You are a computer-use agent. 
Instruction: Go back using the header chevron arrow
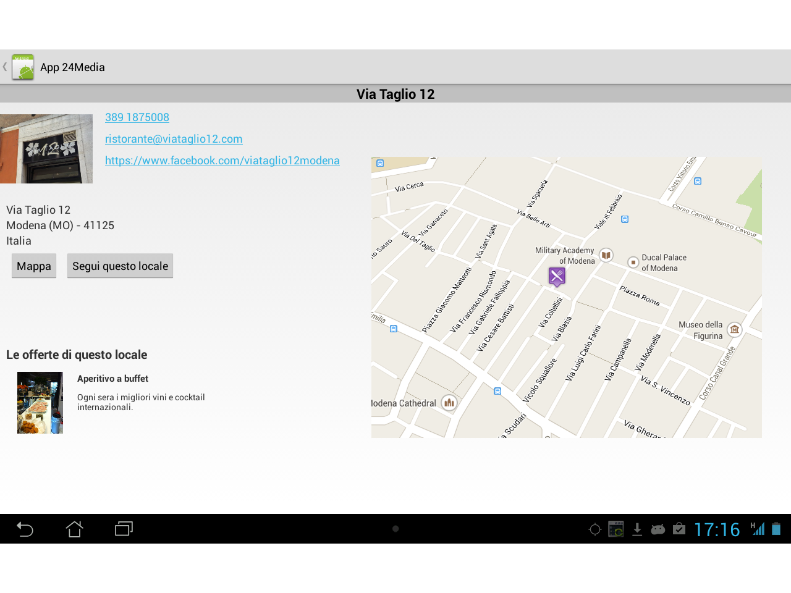(5, 67)
